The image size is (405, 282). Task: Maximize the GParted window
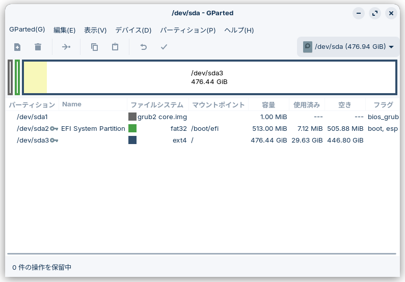click(375, 13)
